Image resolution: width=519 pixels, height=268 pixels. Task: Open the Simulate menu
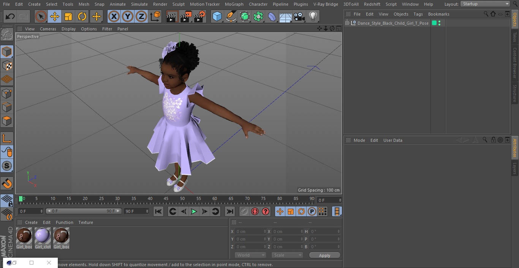(139, 4)
